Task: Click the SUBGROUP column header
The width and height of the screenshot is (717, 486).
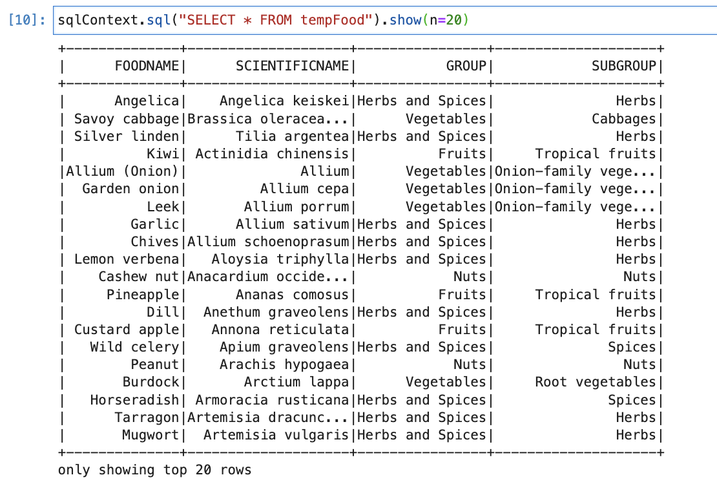Action: [623, 65]
